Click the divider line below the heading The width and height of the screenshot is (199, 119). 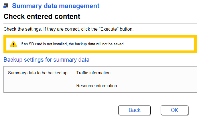[x=100, y=24]
